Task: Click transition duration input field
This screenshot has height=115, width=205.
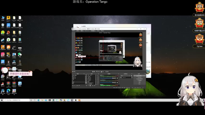Action: coord(127,77)
